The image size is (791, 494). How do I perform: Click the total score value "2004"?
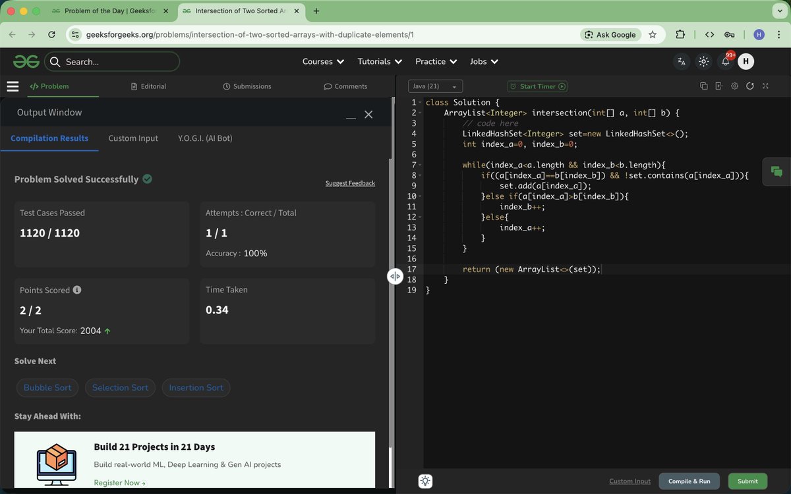coord(91,331)
